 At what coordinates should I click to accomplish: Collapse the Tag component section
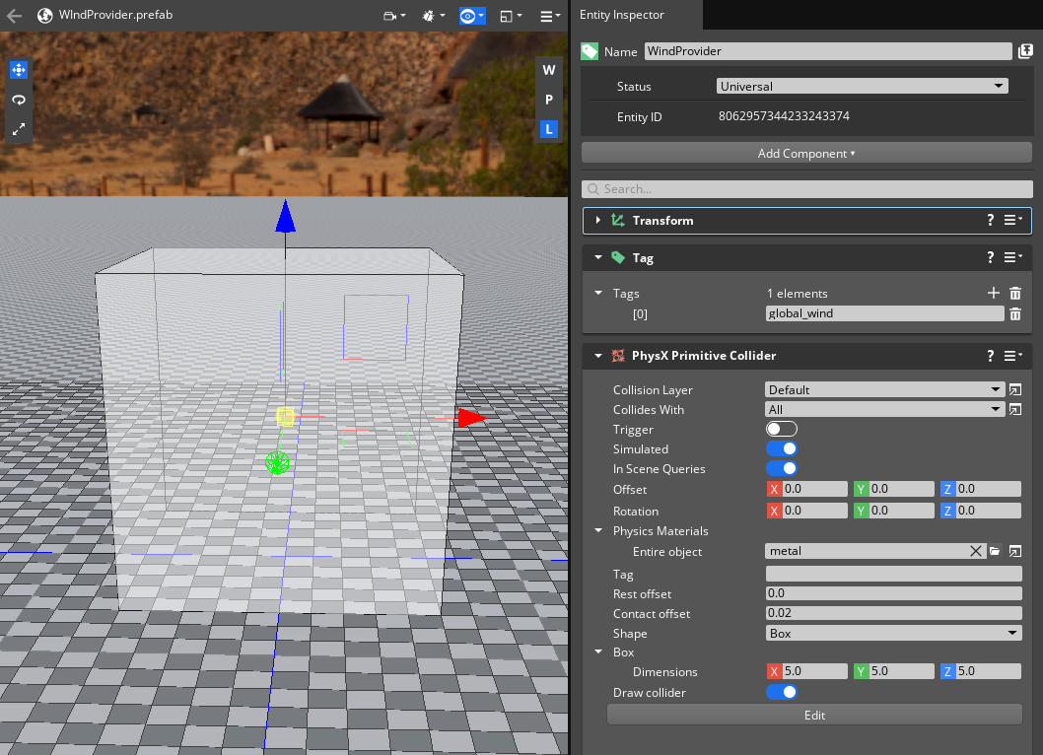click(597, 257)
